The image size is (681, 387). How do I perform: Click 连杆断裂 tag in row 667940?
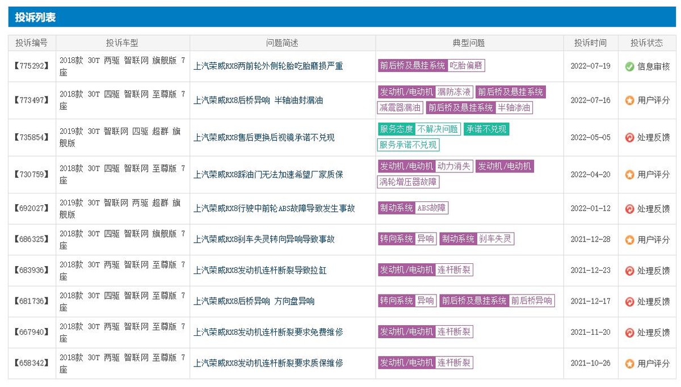click(x=454, y=332)
